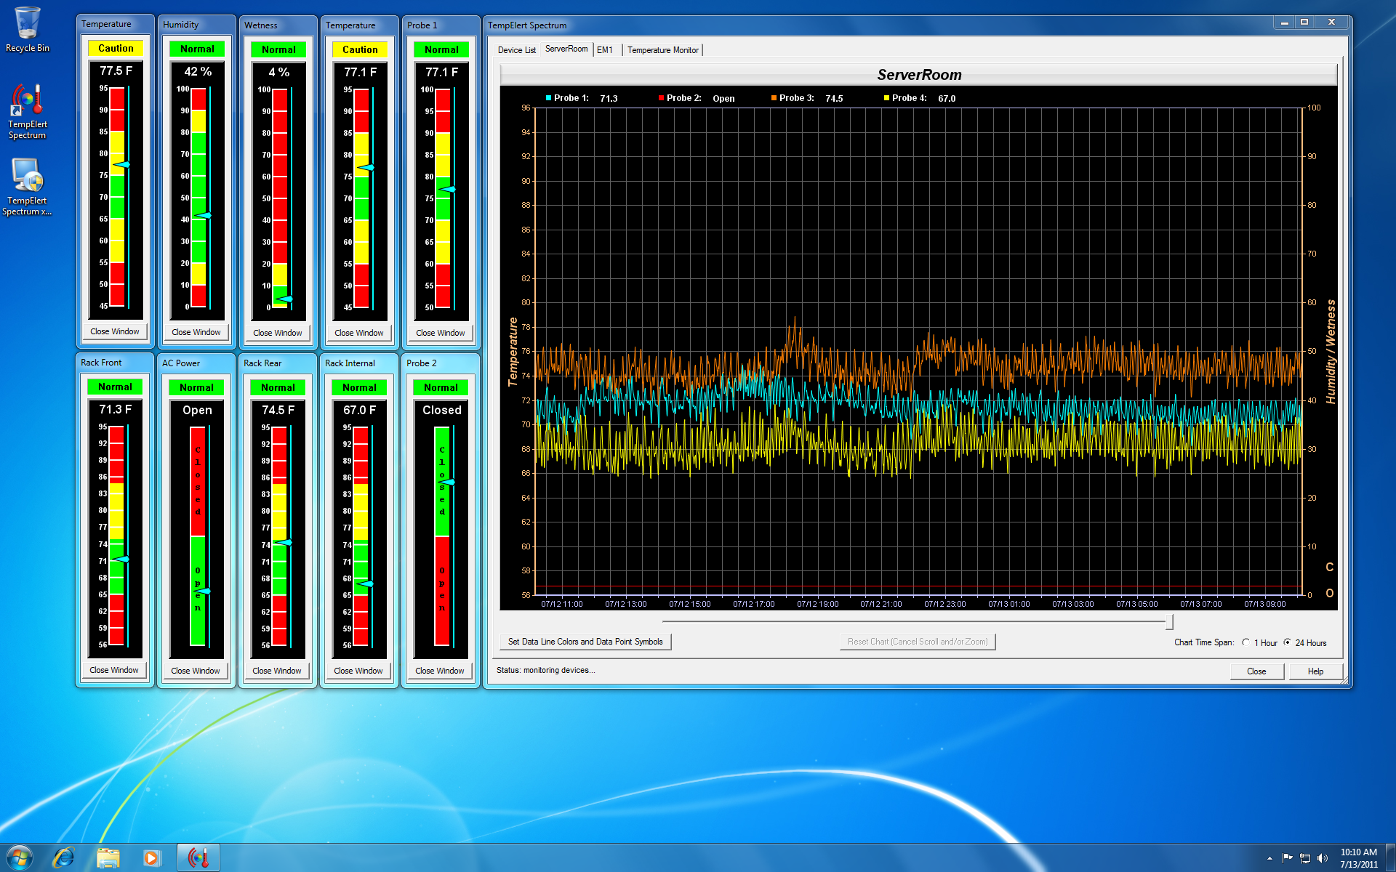The width and height of the screenshot is (1396, 872).
Task: Click the Probe 4: 67.0 legend entry
Action: pyautogui.click(x=920, y=98)
